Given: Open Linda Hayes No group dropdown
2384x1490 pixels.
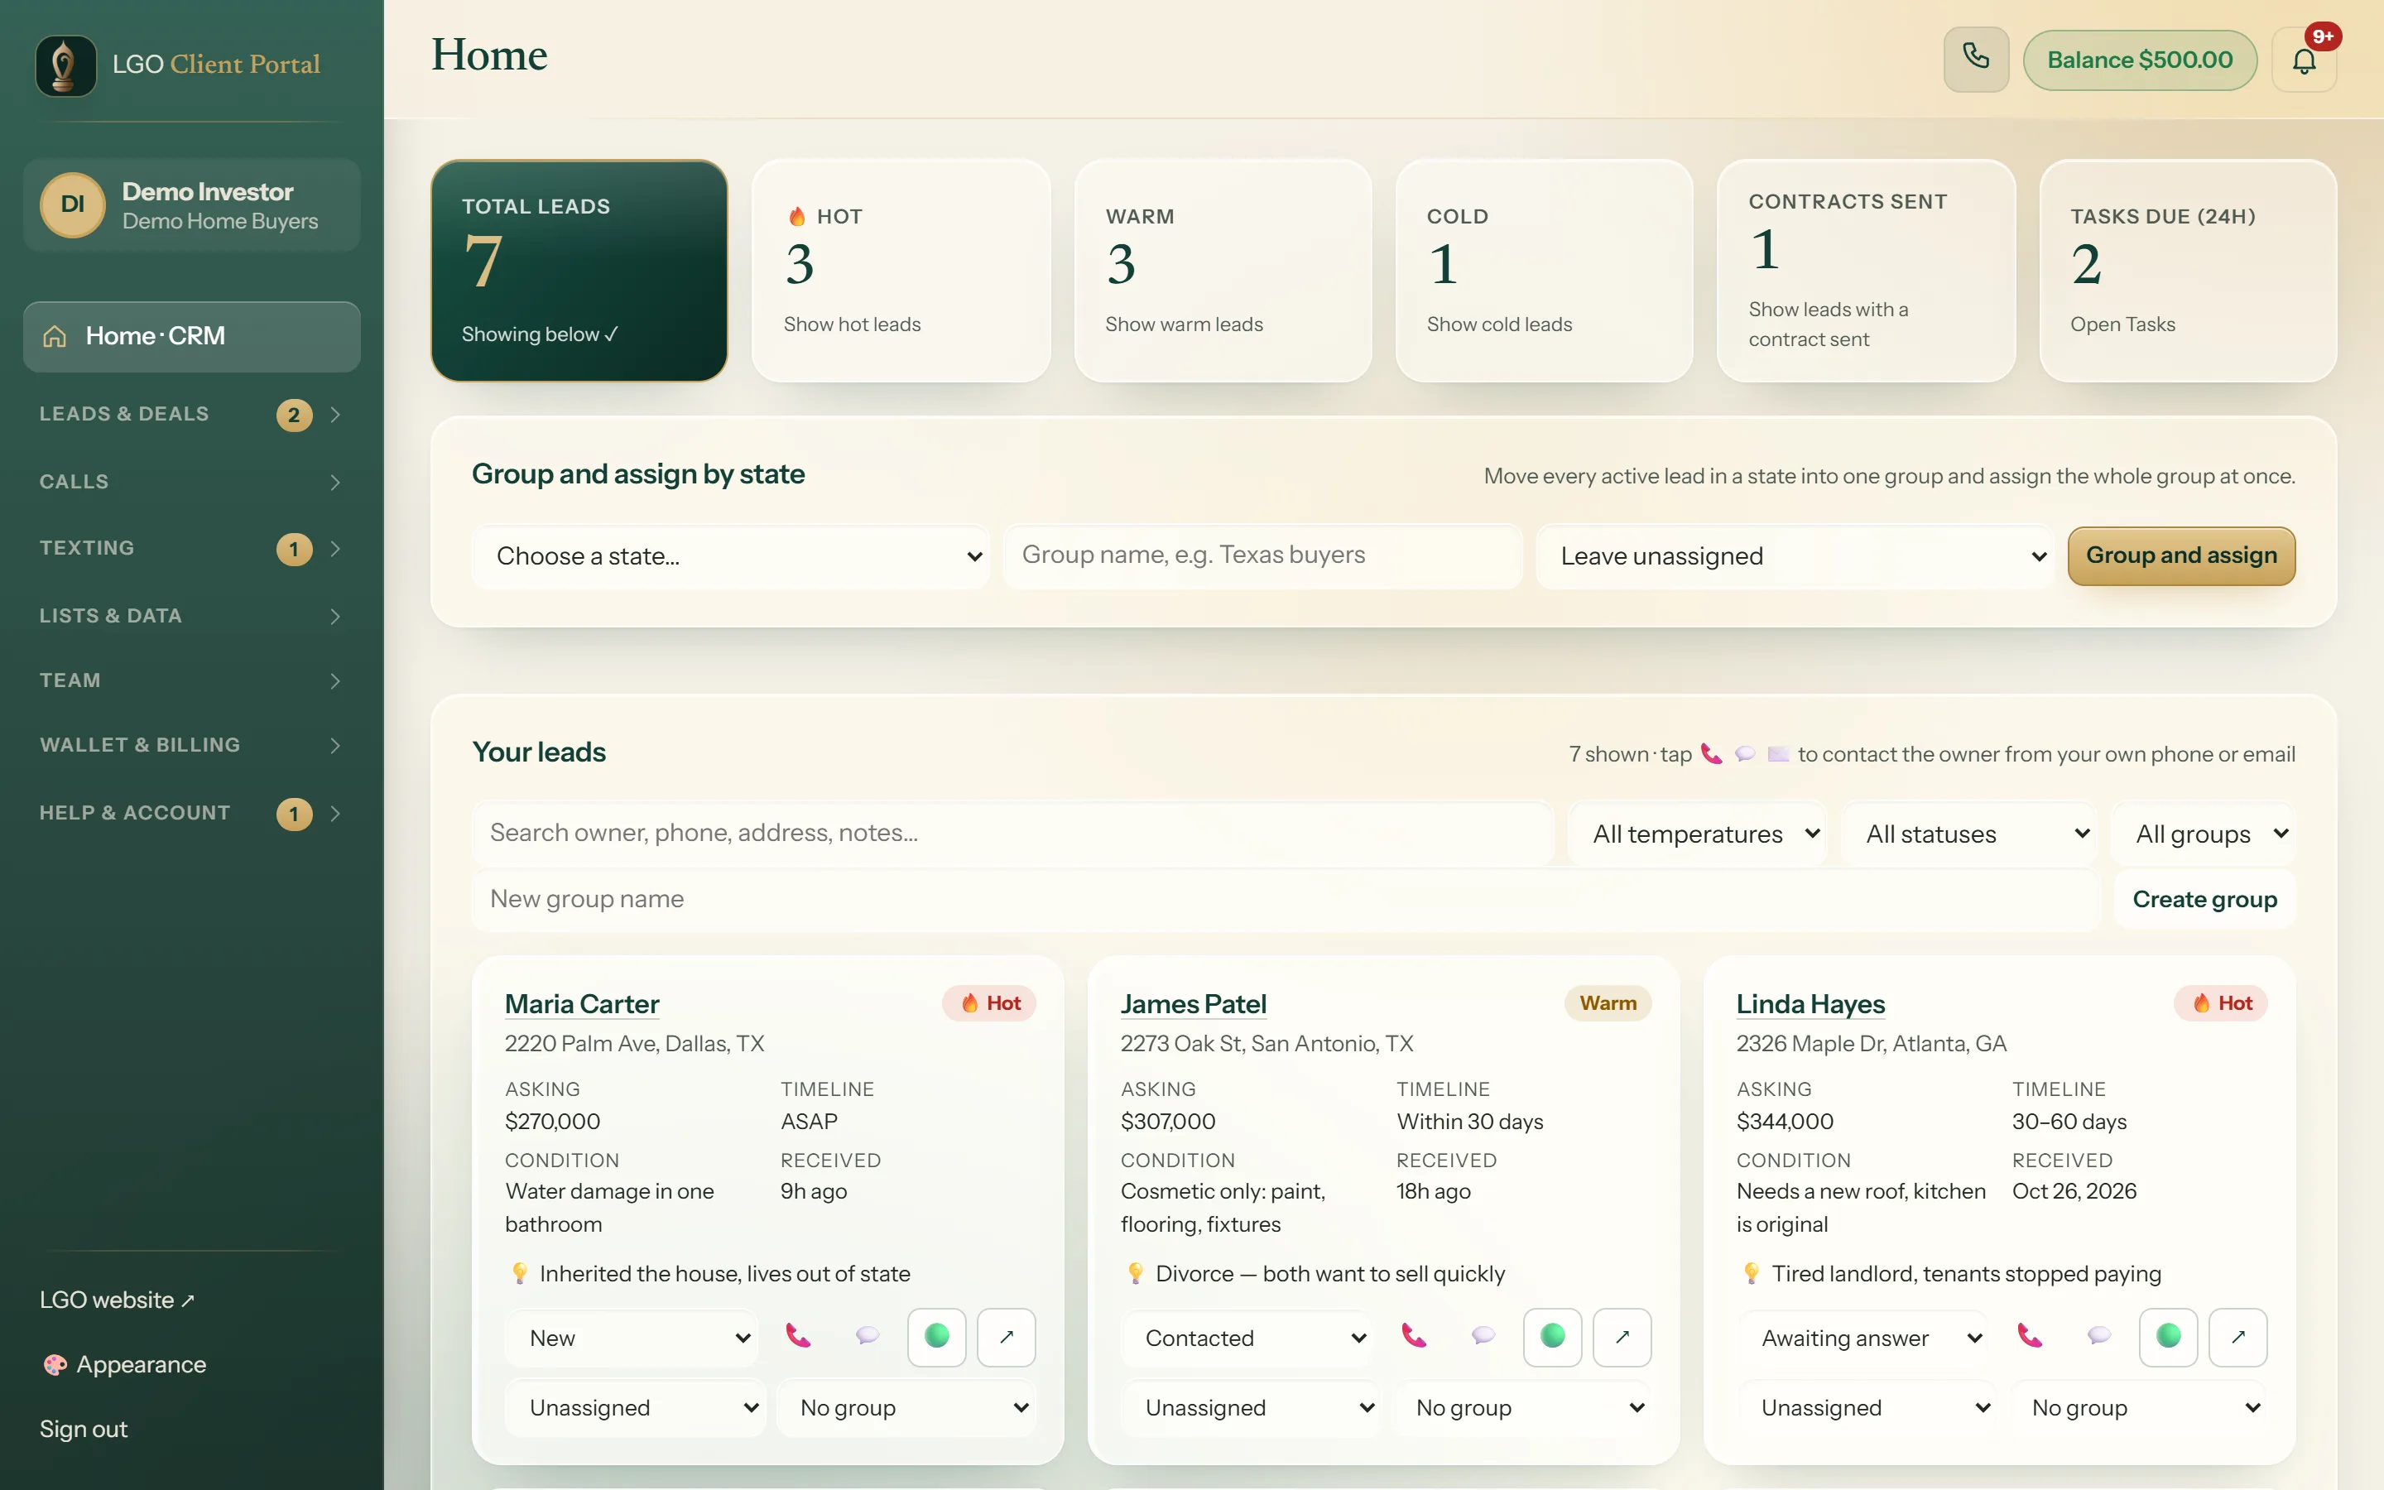Looking at the screenshot, I should pyautogui.click(x=2139, y=1408).
